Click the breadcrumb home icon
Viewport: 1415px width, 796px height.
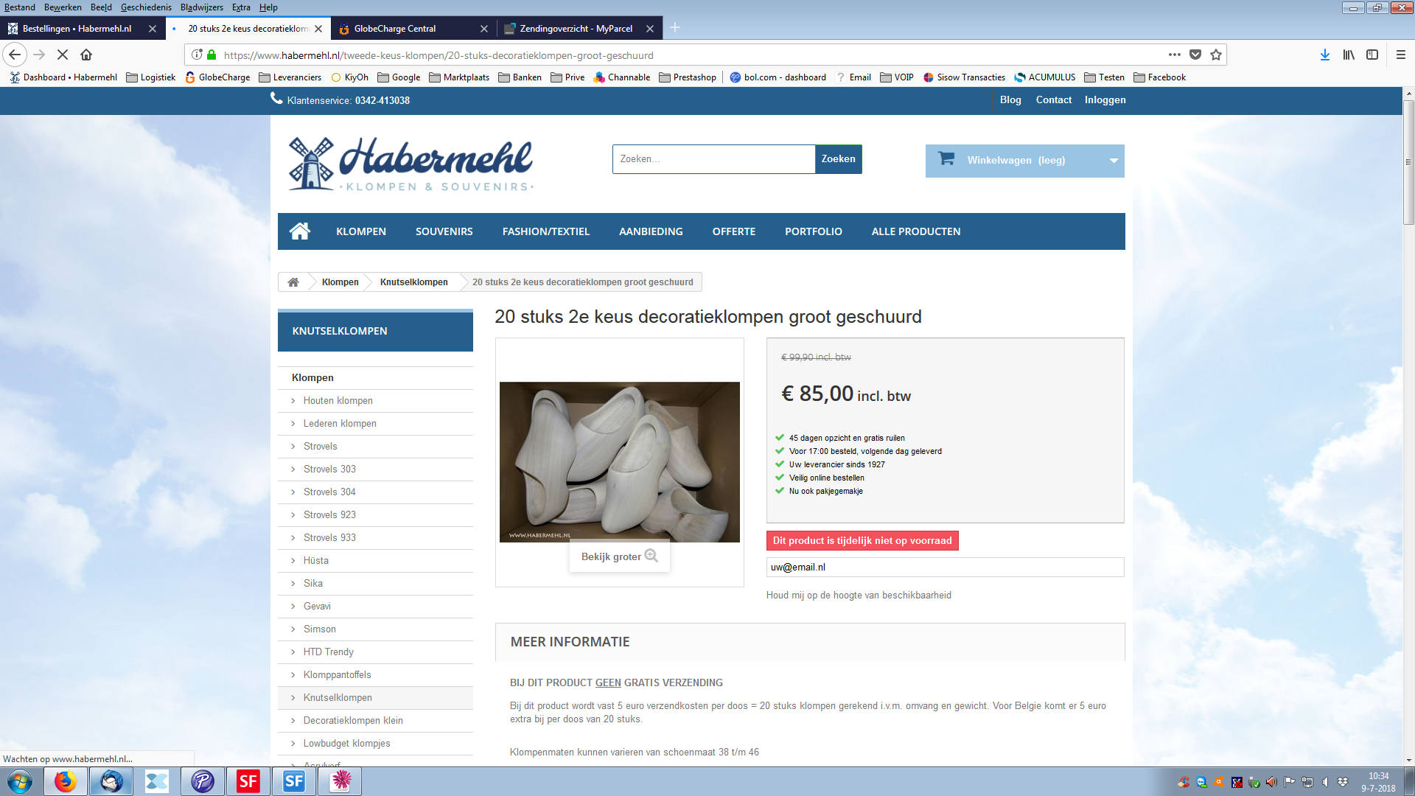point(293,282)
